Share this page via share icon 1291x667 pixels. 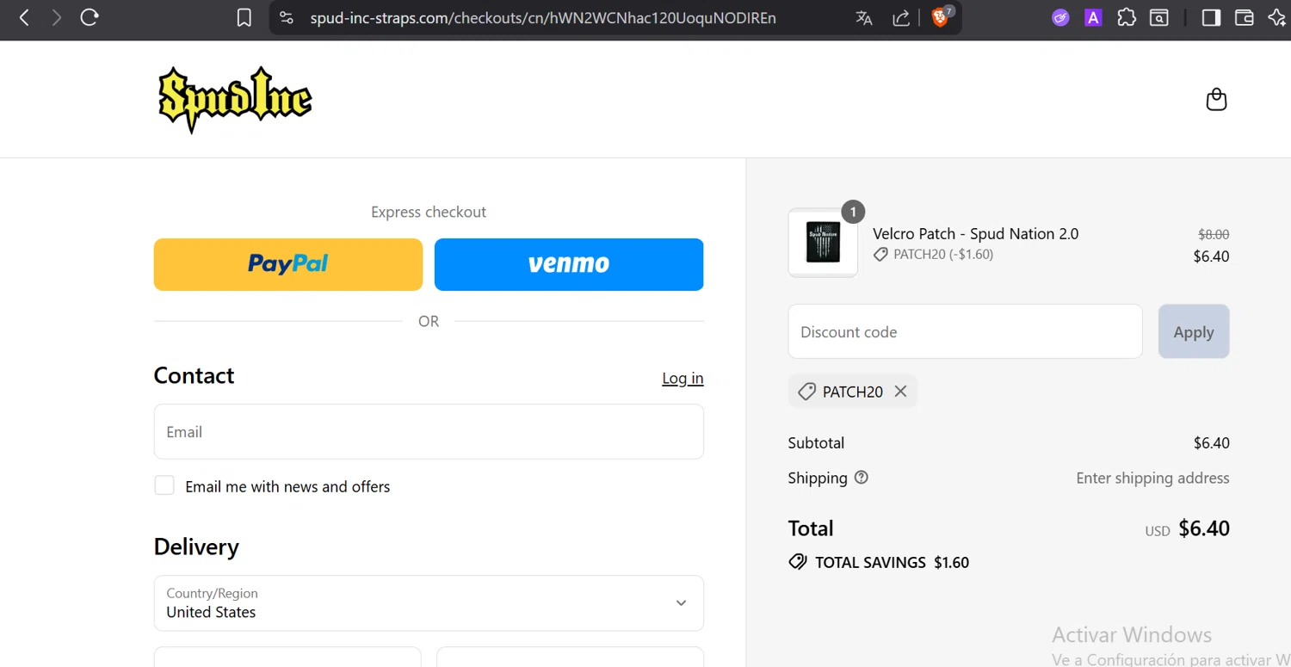click(x=901, y=17)
